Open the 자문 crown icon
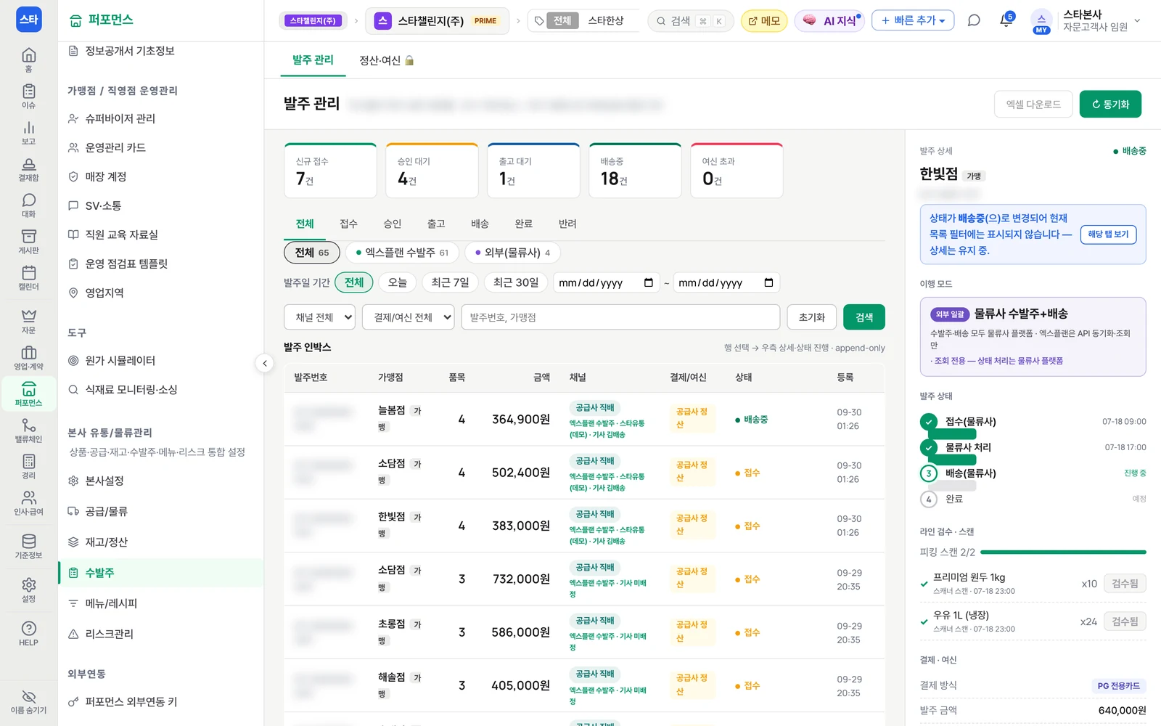Screen dimensions: 1161x726 (x=28, y=321)
